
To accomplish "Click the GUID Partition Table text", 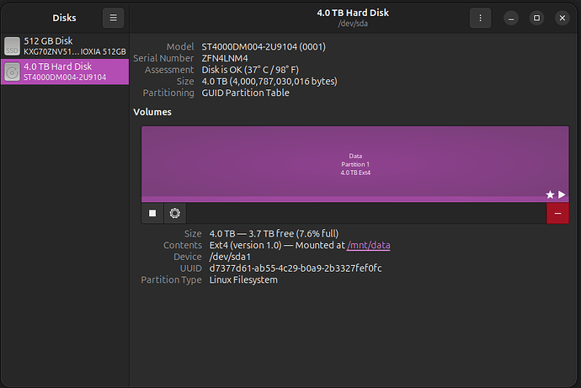I will 245,93.
